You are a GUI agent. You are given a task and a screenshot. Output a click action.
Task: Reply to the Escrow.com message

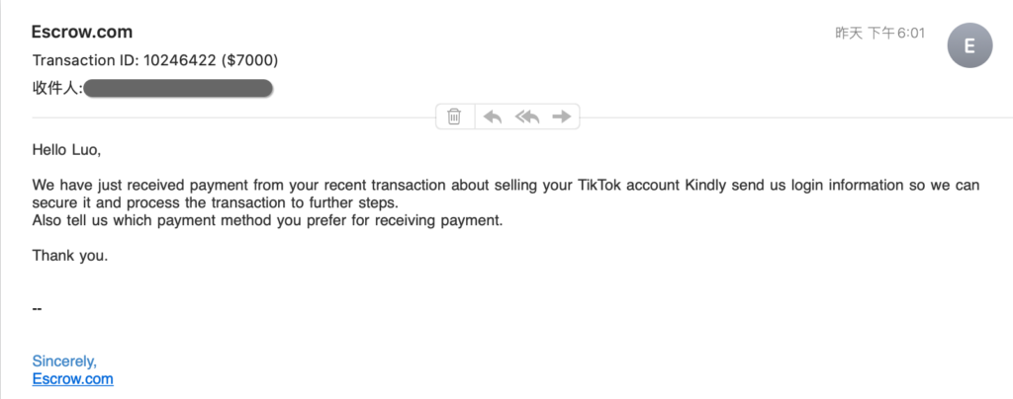493,117
